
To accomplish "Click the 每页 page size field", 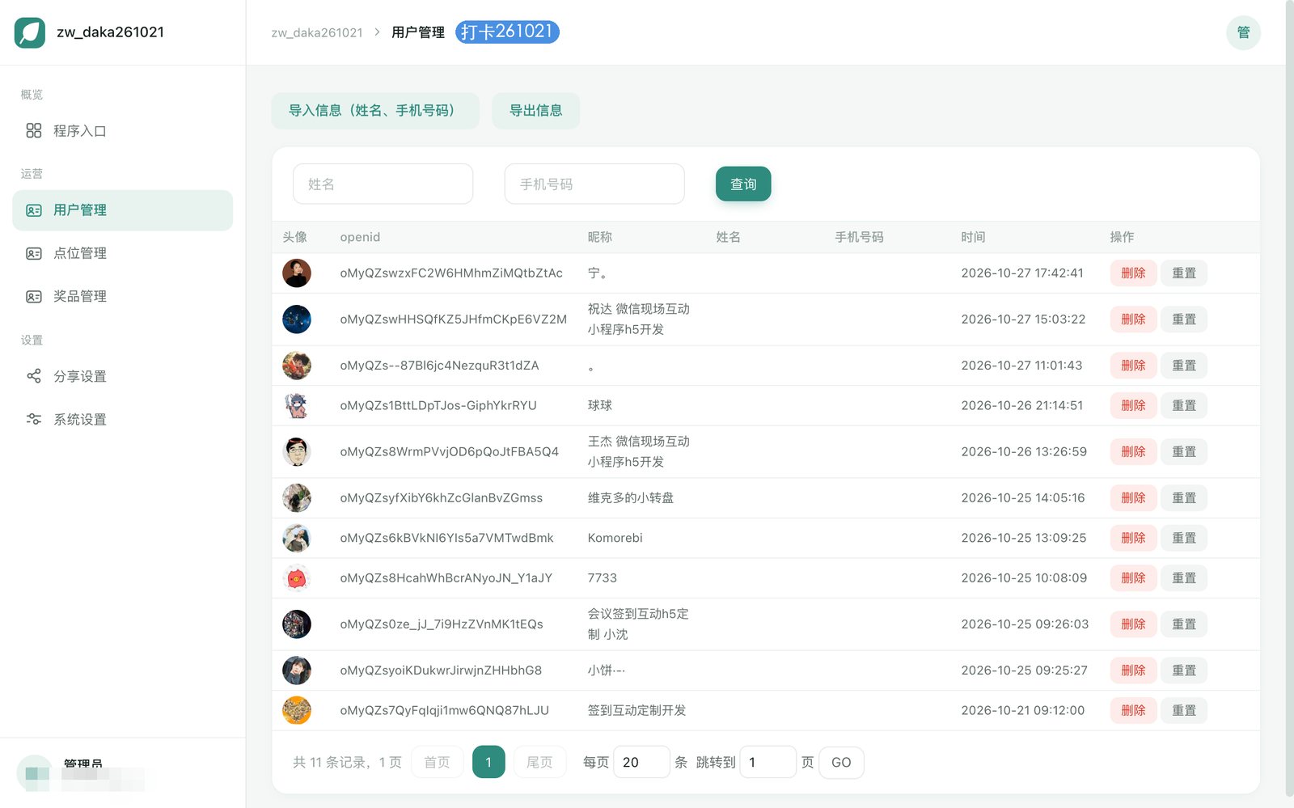I will point(641,762).
